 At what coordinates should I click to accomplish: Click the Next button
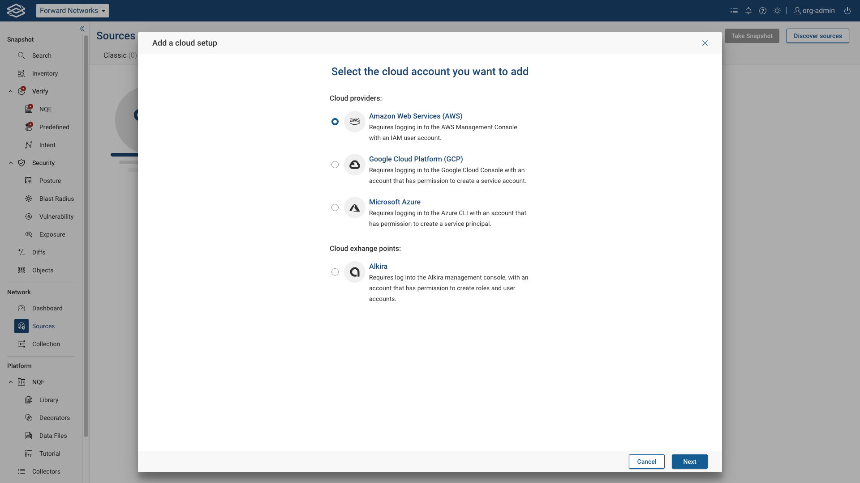click(689, 462)
